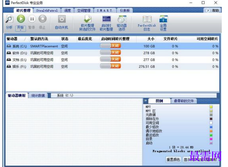Toggle boot time defrag switch for E: drive
Image resolution: width=228 pixels, height=167 pixels.
(110, 59)
